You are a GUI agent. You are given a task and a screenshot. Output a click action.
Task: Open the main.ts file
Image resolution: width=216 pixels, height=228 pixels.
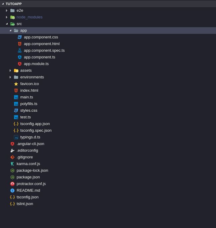(27, 97)
